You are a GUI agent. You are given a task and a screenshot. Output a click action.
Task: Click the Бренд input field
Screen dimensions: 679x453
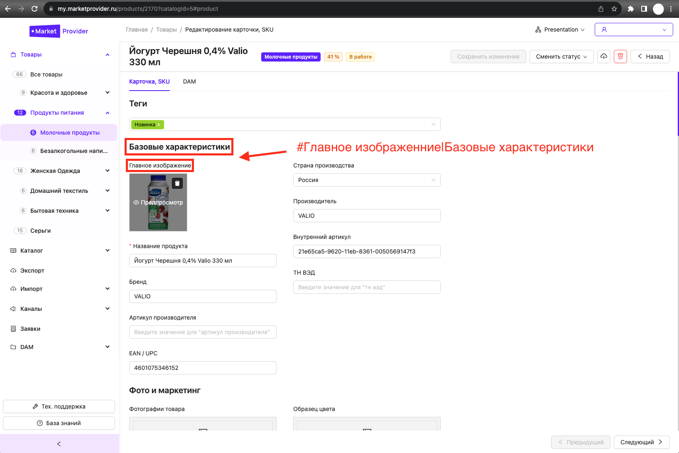203,296
